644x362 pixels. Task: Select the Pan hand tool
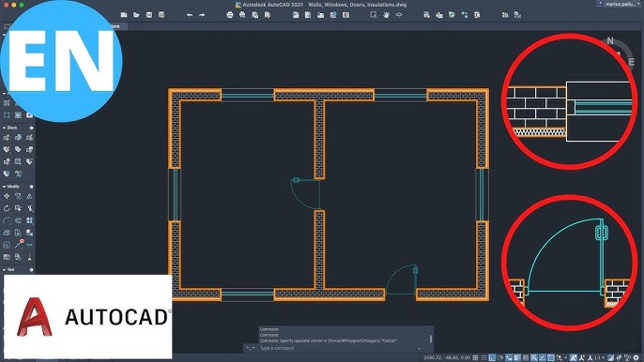point(386,15)
